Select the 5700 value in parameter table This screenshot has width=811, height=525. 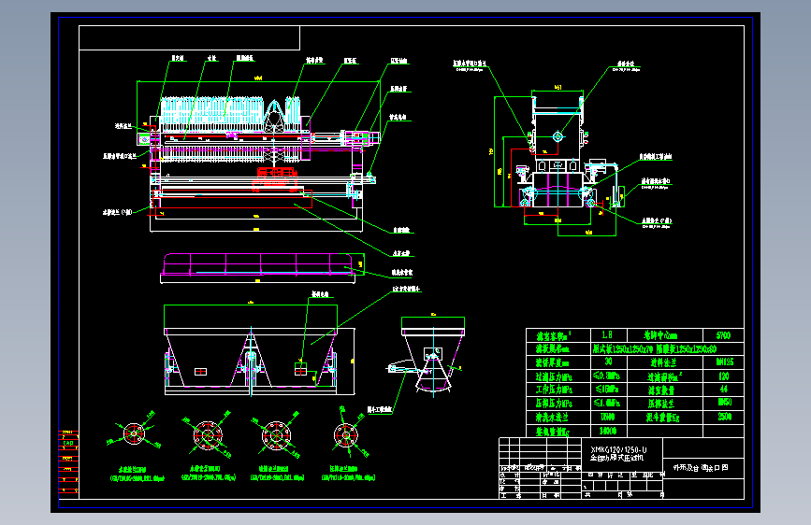click(x=723, y=334)
